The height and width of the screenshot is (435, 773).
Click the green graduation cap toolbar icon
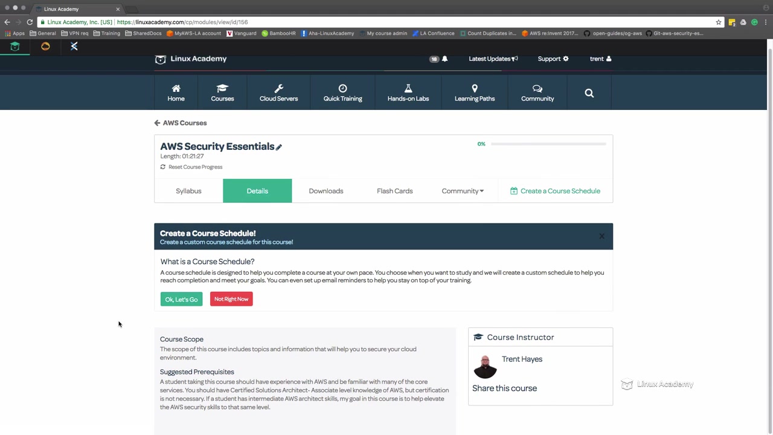[15, 47]
